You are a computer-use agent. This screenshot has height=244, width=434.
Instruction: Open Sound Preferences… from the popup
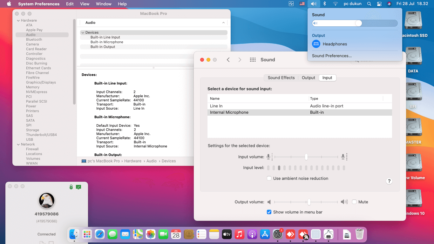tap(332, 56)
